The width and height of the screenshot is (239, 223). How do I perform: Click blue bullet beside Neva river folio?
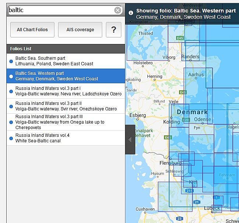pyautogui.click(x=11, y=91)
